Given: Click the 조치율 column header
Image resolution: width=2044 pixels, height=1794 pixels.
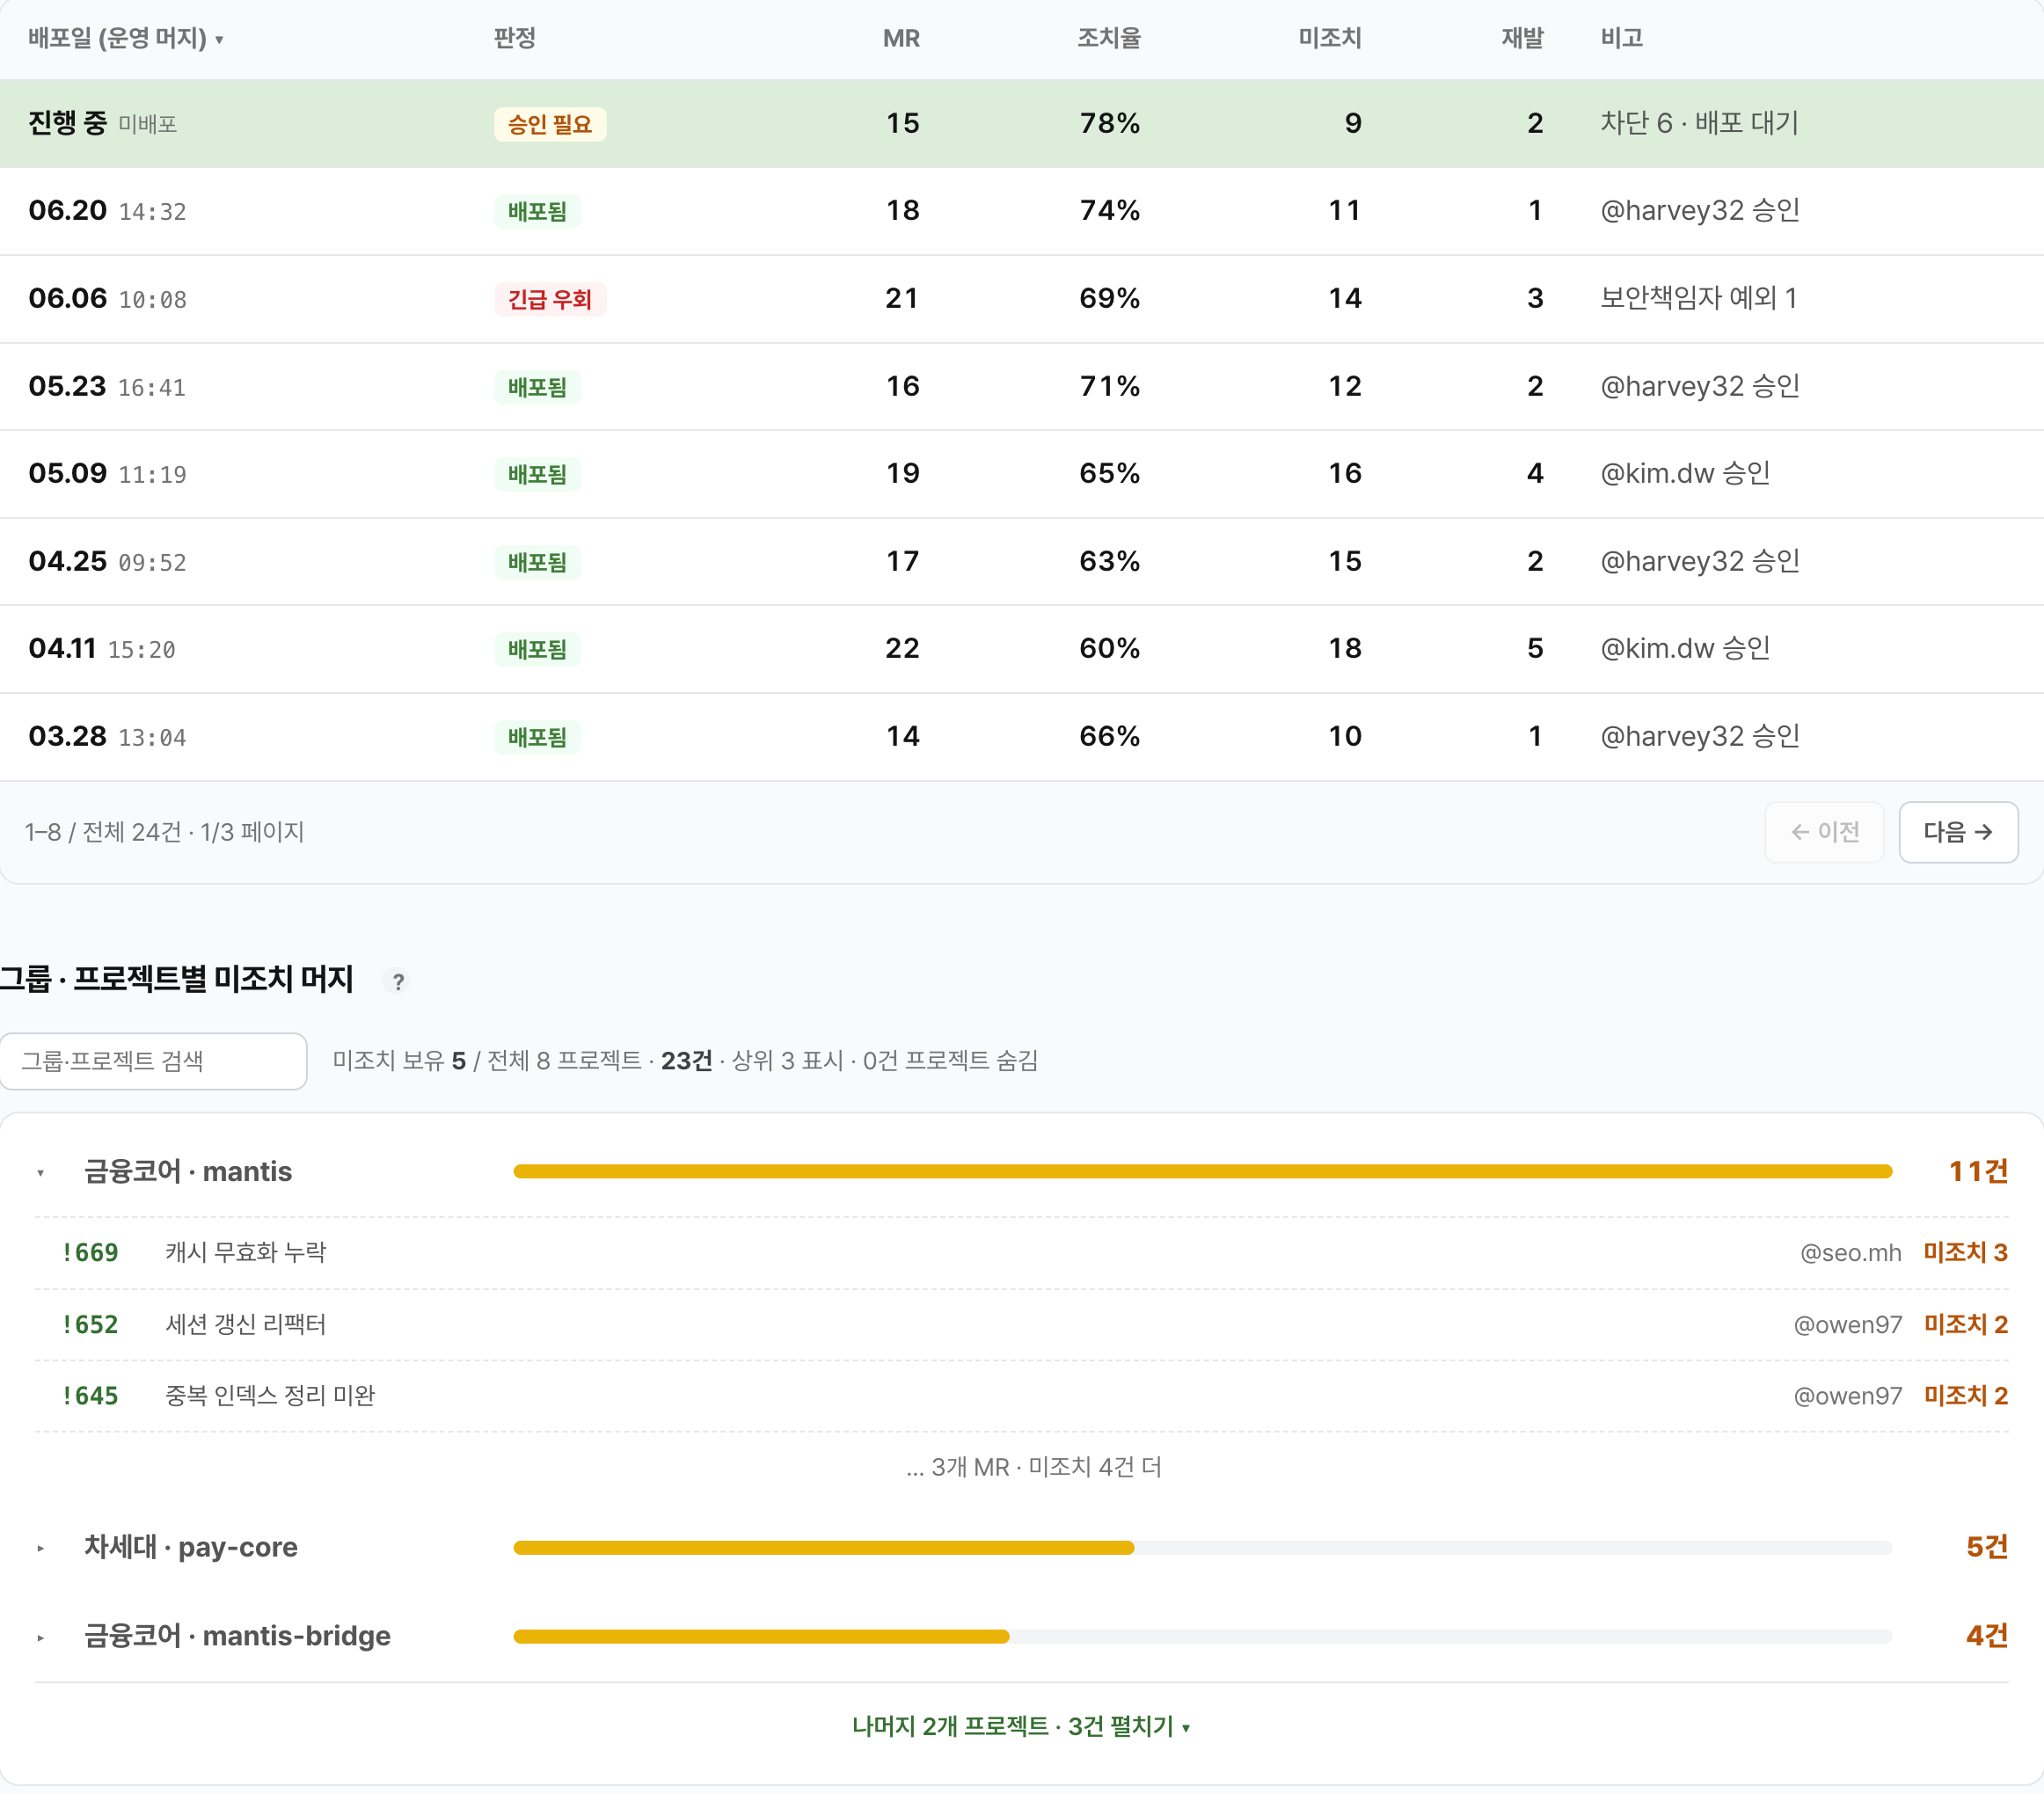Looking at the screenshot, I should 1109,38.
